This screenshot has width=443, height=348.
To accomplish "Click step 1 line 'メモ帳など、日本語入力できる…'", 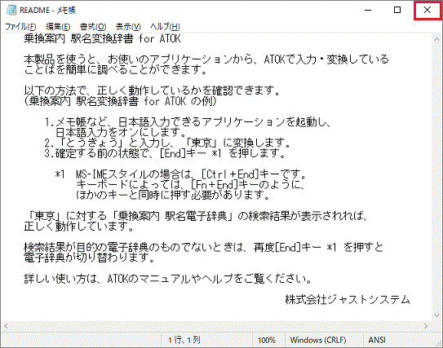I will (187, 122).
